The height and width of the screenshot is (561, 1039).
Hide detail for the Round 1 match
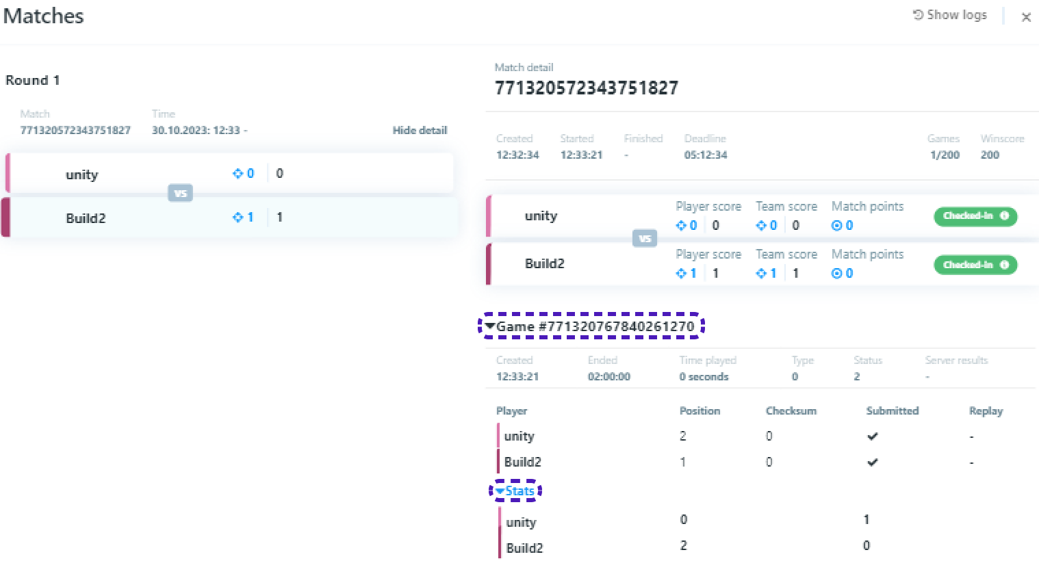(419, 130)
